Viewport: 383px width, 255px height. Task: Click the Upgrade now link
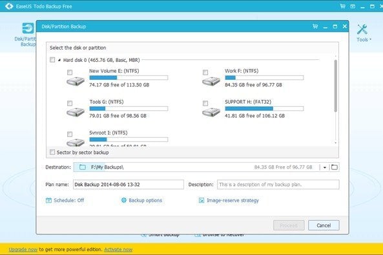23,249
